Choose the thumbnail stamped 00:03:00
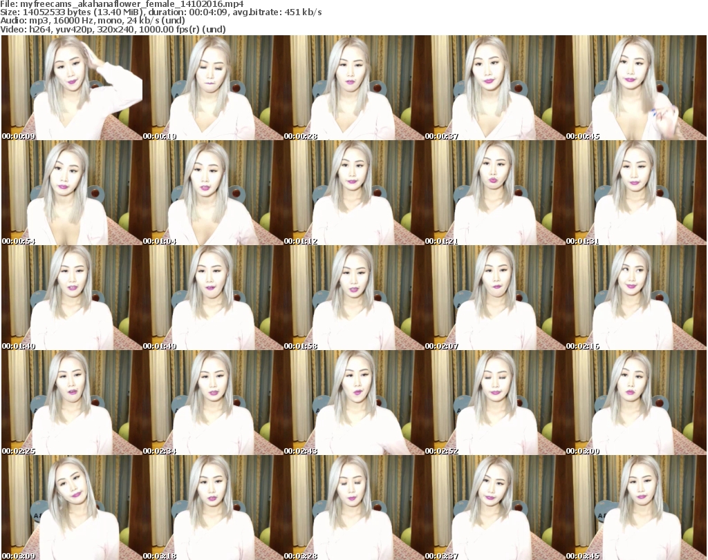708x560 pixels. click(636, 403)
